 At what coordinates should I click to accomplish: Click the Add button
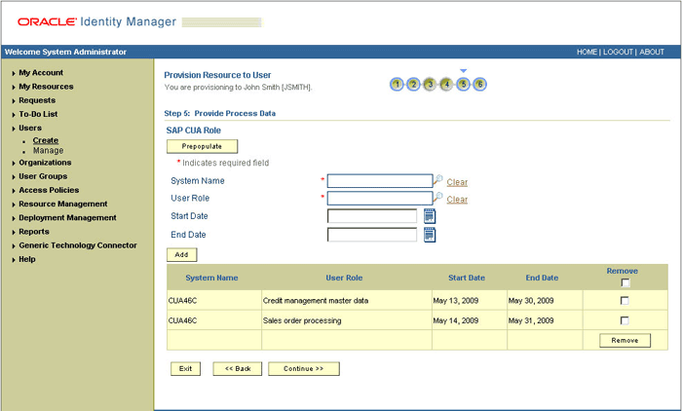click(x=182, y=255)
